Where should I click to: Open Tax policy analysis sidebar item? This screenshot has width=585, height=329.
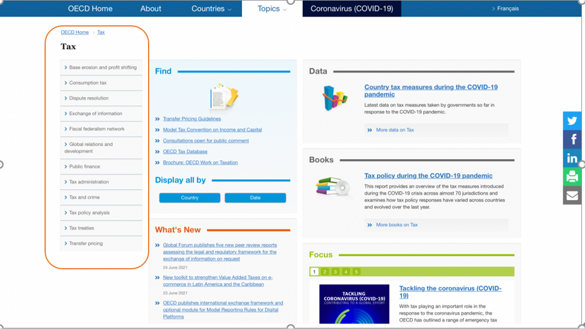click(x=101, y=213)
